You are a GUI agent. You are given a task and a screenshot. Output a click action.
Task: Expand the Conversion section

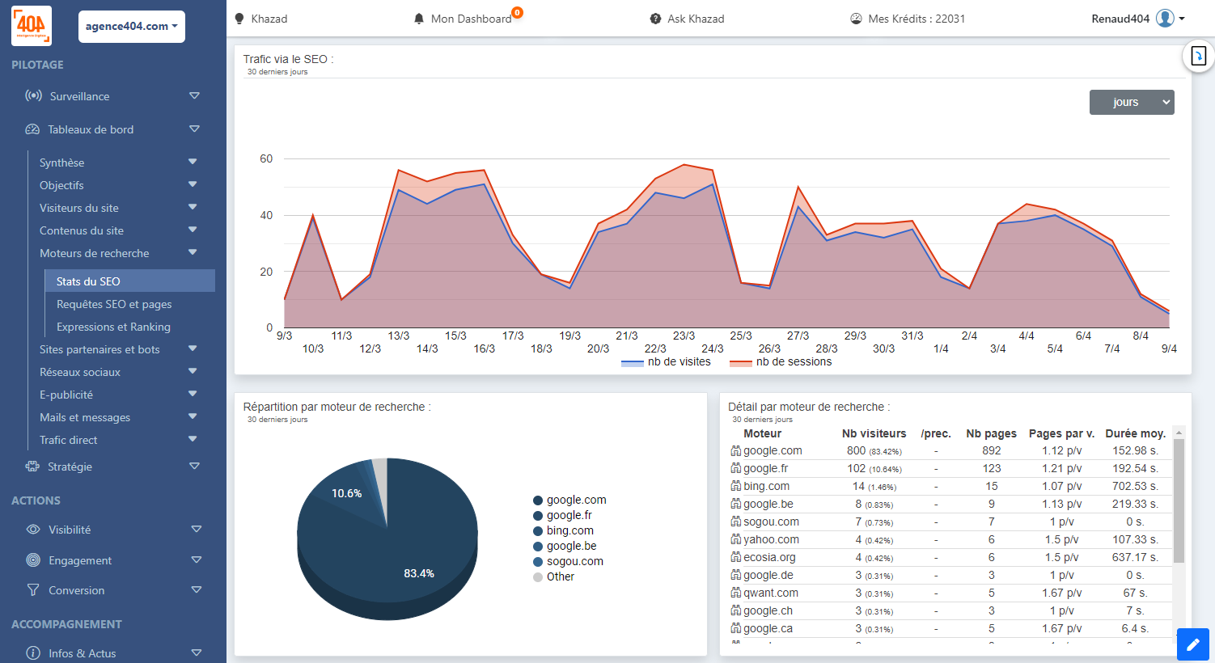pos(197,589)
